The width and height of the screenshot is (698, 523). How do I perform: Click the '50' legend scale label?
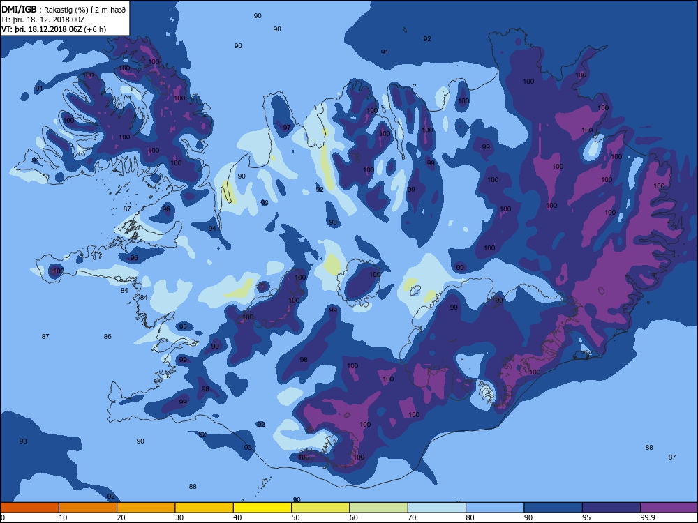(x=295, y=517)
